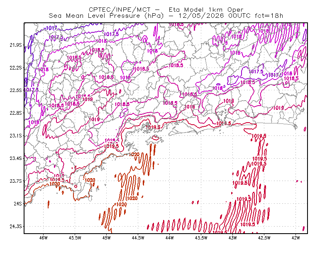
Task: Click the 43.5W longitude axis label
Action: (201, 238)
